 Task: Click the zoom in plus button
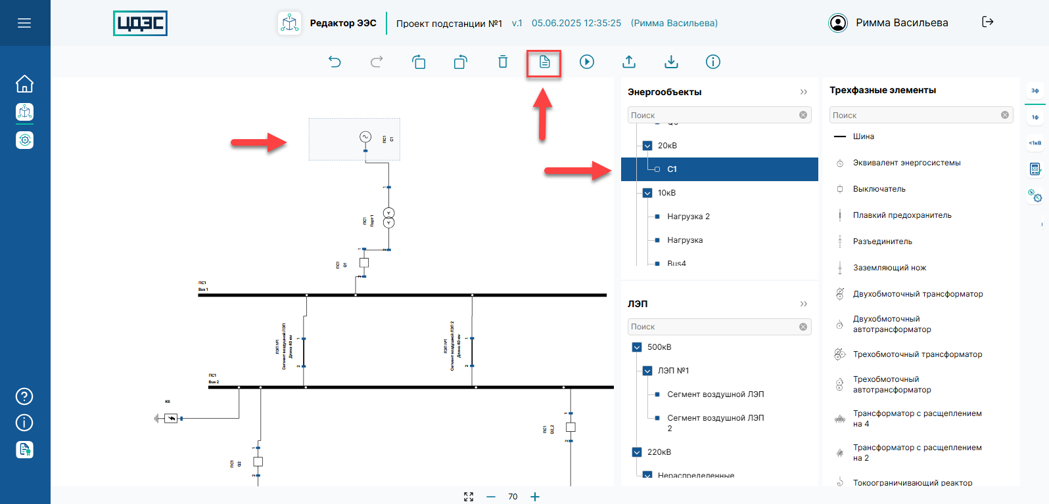point(535,497)
